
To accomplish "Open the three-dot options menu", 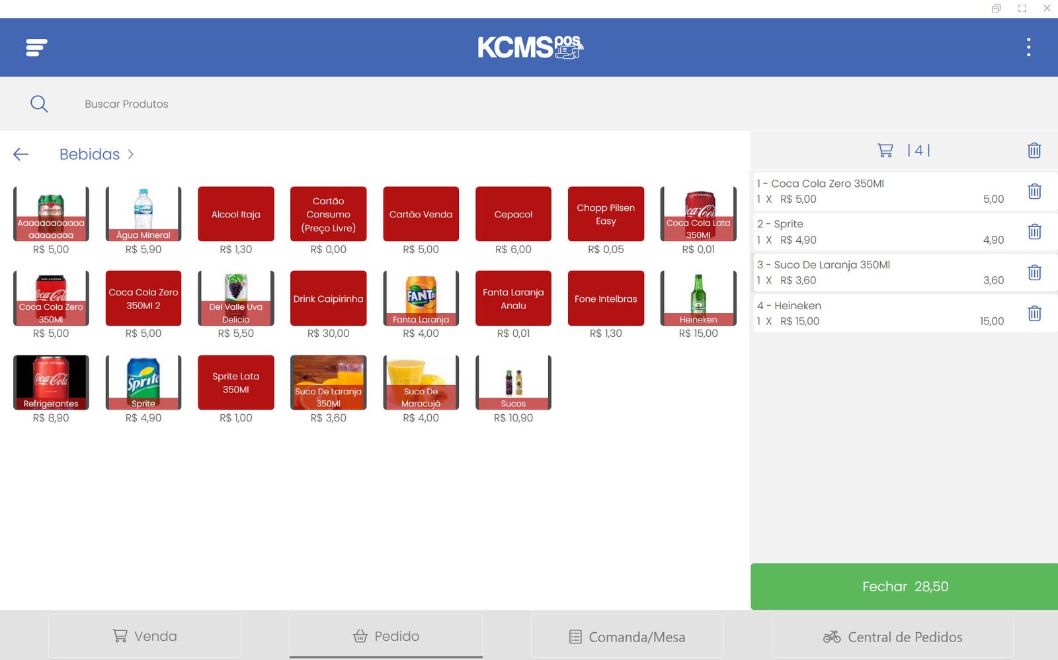I will click(x=1029, y=47).
